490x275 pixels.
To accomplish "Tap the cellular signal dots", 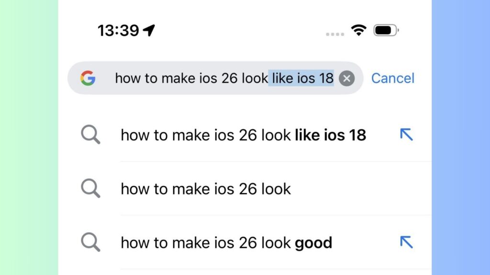I will pyautogui.click(x=334, y=34).
